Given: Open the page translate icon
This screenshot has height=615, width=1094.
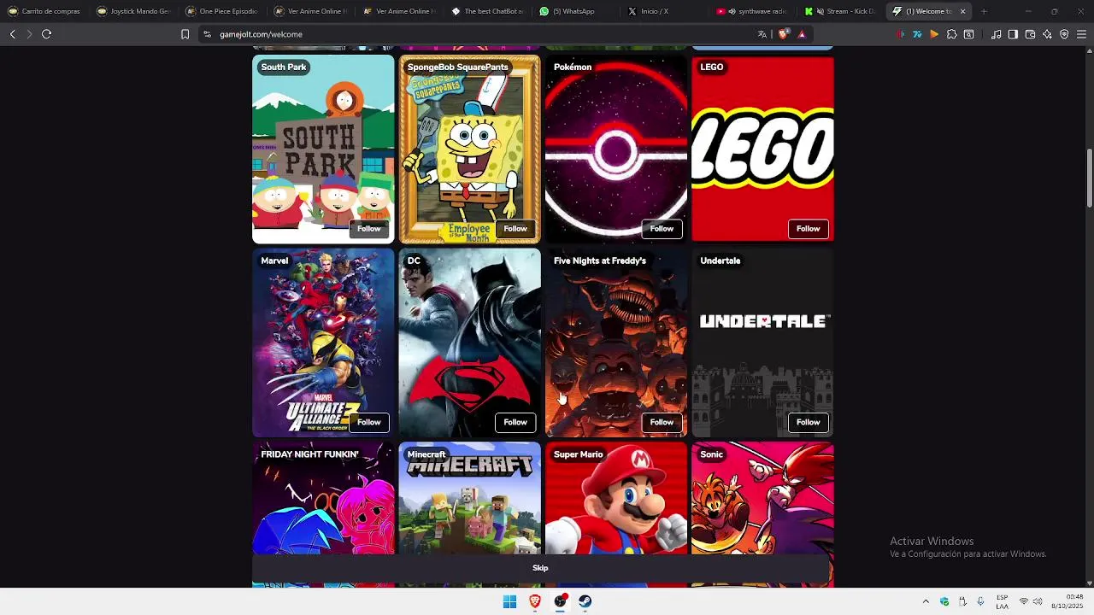Looking at the screenshot, I should pos(762,34).
